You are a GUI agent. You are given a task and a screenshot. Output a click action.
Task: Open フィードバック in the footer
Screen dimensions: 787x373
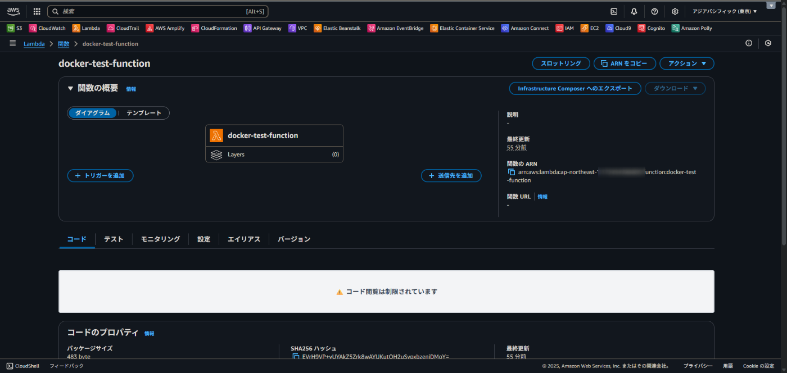point(66,366)
